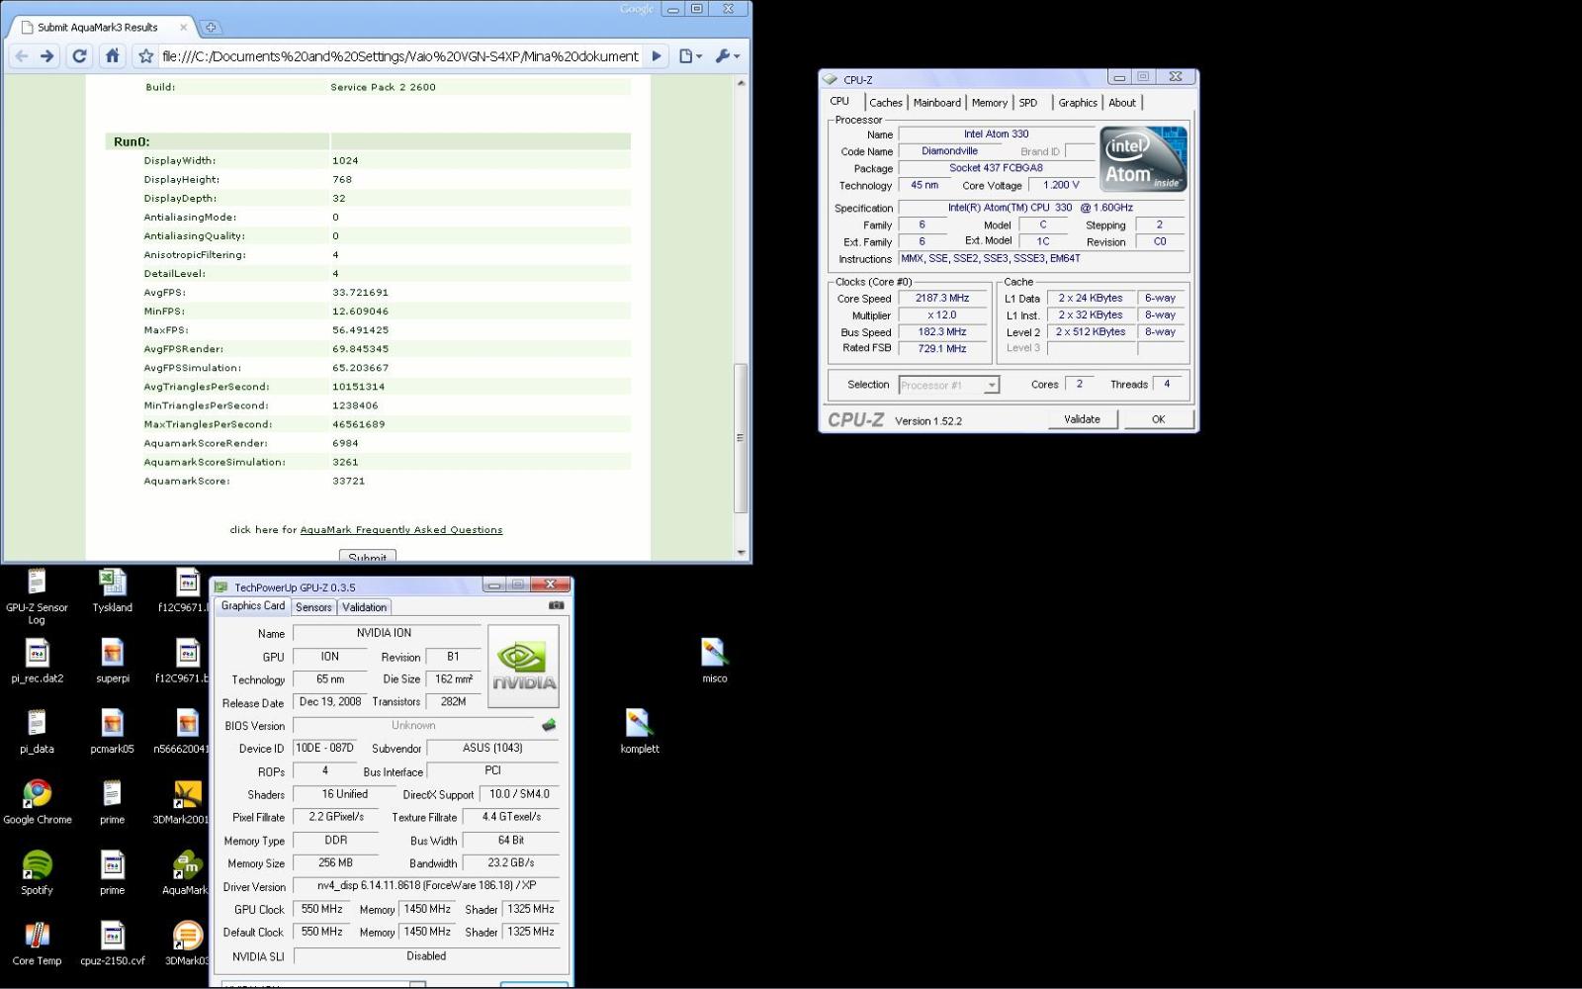Click the Submit button on results page
Viewport: 1582px width, 989px height.
pyautogui.click(x=368, y=557)
